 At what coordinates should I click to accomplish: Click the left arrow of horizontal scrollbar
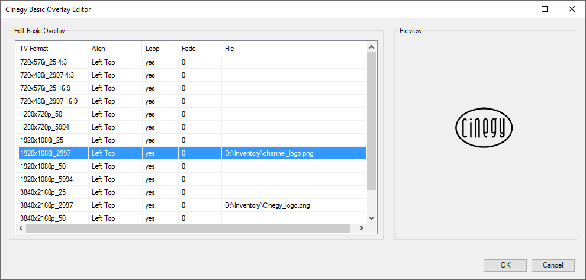click(21, 228)
